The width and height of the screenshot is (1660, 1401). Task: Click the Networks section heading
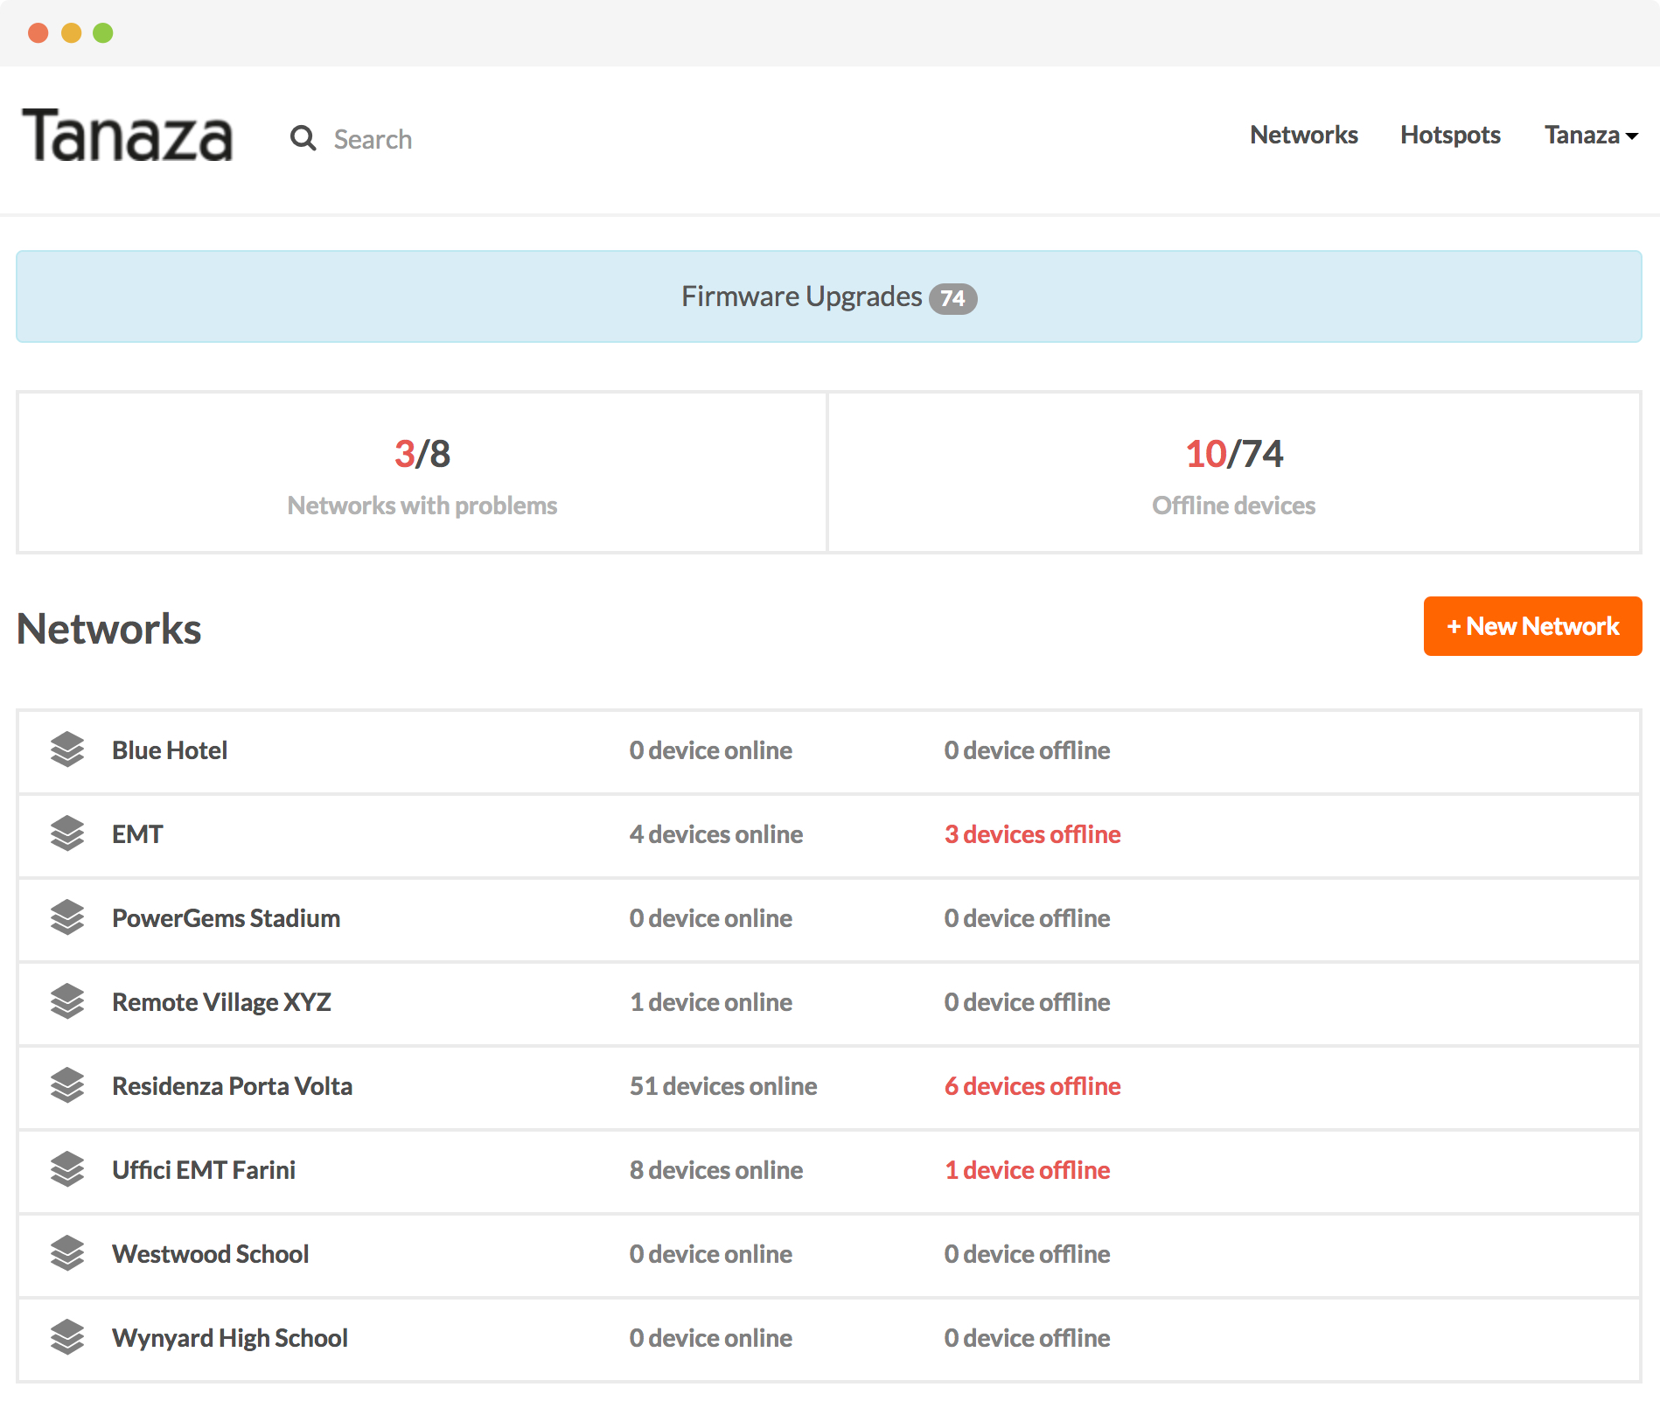click(109, 629)
